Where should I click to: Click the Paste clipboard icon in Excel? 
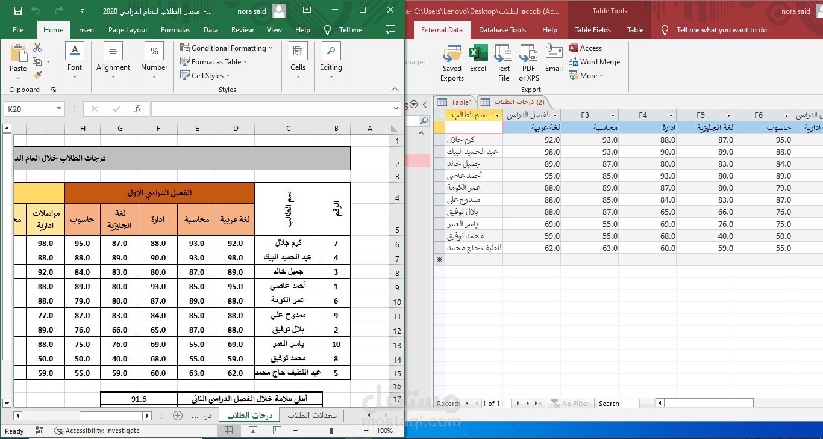[x=18, y=54]
